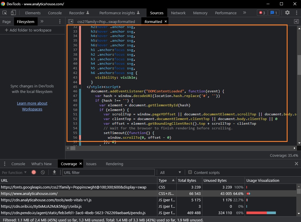Viewport: 301px width, 222px height.
Task: Select the Page navigator tab
Action: click(x=6, y=22)
